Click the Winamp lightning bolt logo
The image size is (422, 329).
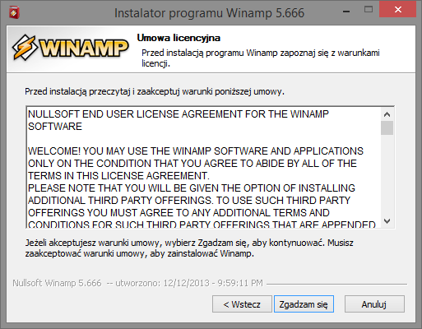click(x=25, y=48)
